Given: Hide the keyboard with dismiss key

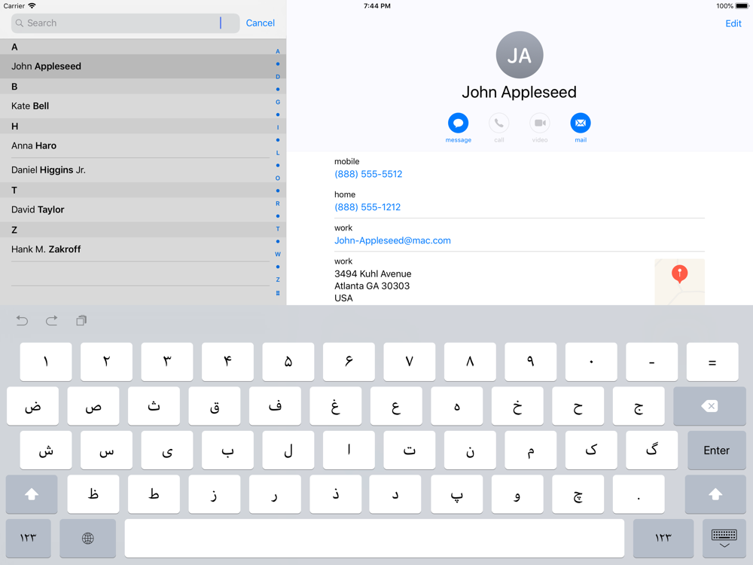Looking at the screenshot, I should [x=724, y=538].
